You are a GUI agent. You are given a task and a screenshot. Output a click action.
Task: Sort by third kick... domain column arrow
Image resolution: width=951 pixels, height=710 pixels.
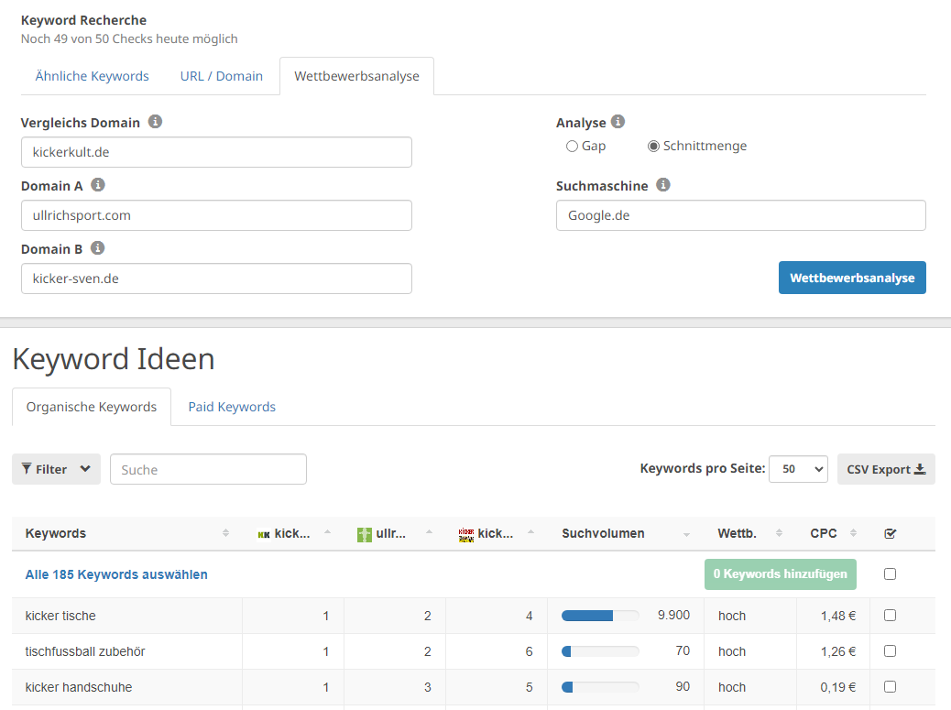(x=530, y=531)
